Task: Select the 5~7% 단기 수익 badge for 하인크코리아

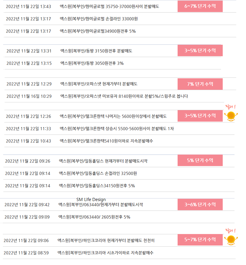Action: [x=200, y=240]
